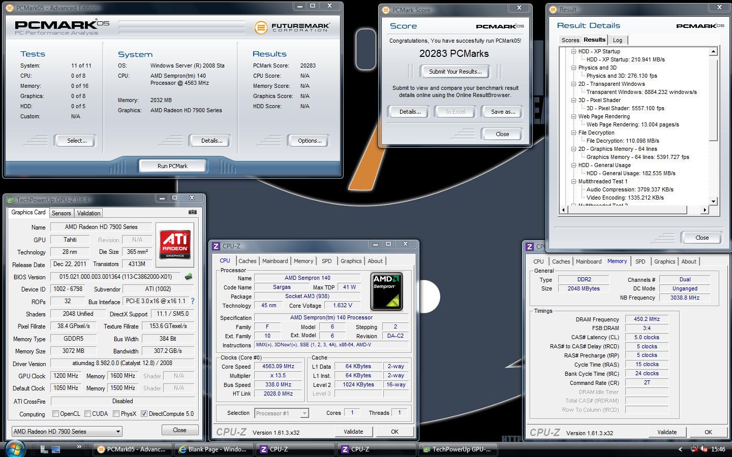Click the Result list scroll up arrow
This screenshot has height=457, width=732.
(713, 51)
